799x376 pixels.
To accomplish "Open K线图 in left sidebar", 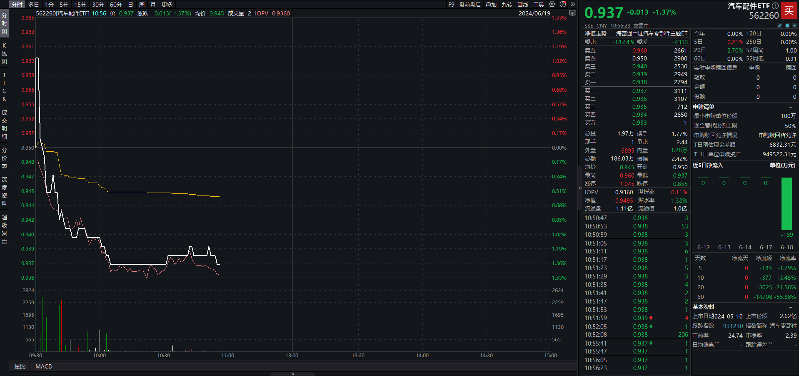I will pos(4,53).
